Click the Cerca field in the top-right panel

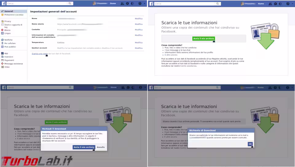185,4
